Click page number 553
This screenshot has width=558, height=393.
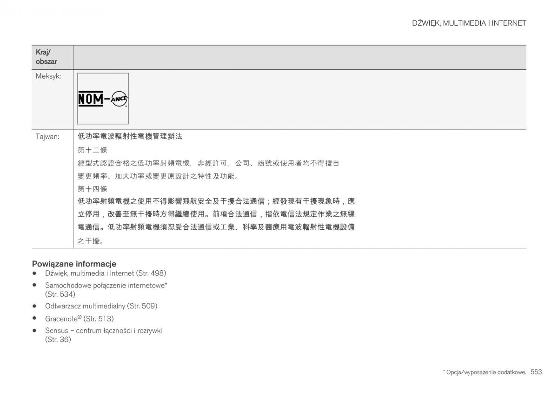(x=536, y=372)
